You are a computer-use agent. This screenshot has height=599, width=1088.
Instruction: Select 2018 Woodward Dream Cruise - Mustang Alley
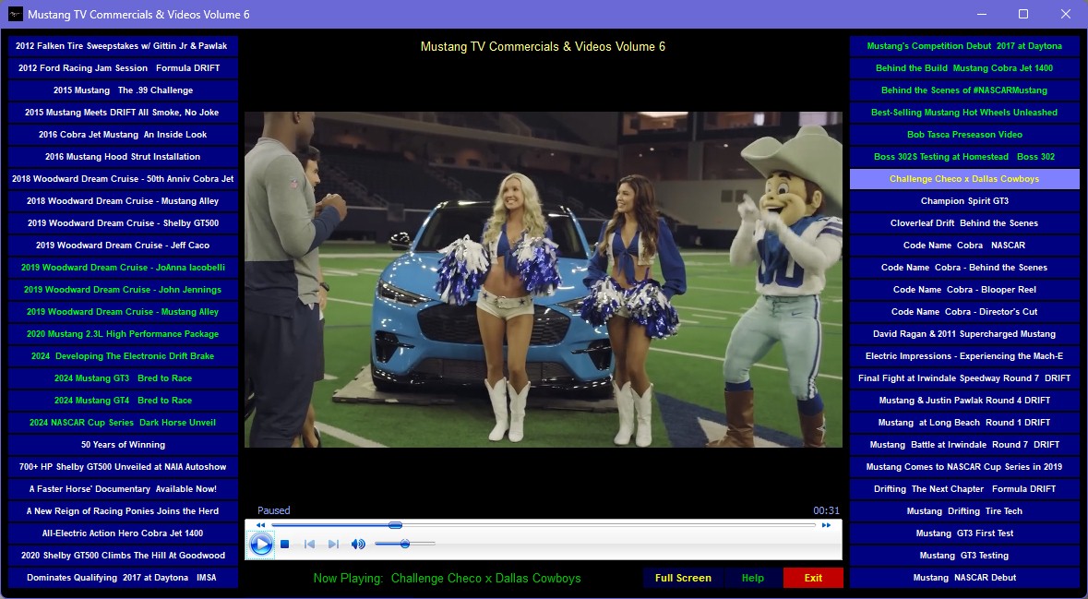(123, 201)
